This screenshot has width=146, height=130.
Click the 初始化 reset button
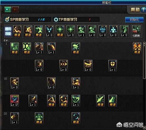134,20
